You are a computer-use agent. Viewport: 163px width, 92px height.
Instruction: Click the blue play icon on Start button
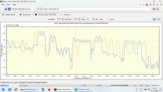tap(154, 19)
